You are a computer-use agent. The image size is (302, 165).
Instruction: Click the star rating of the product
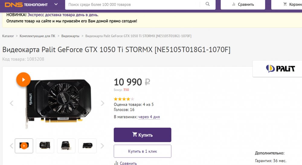[124, 99]
